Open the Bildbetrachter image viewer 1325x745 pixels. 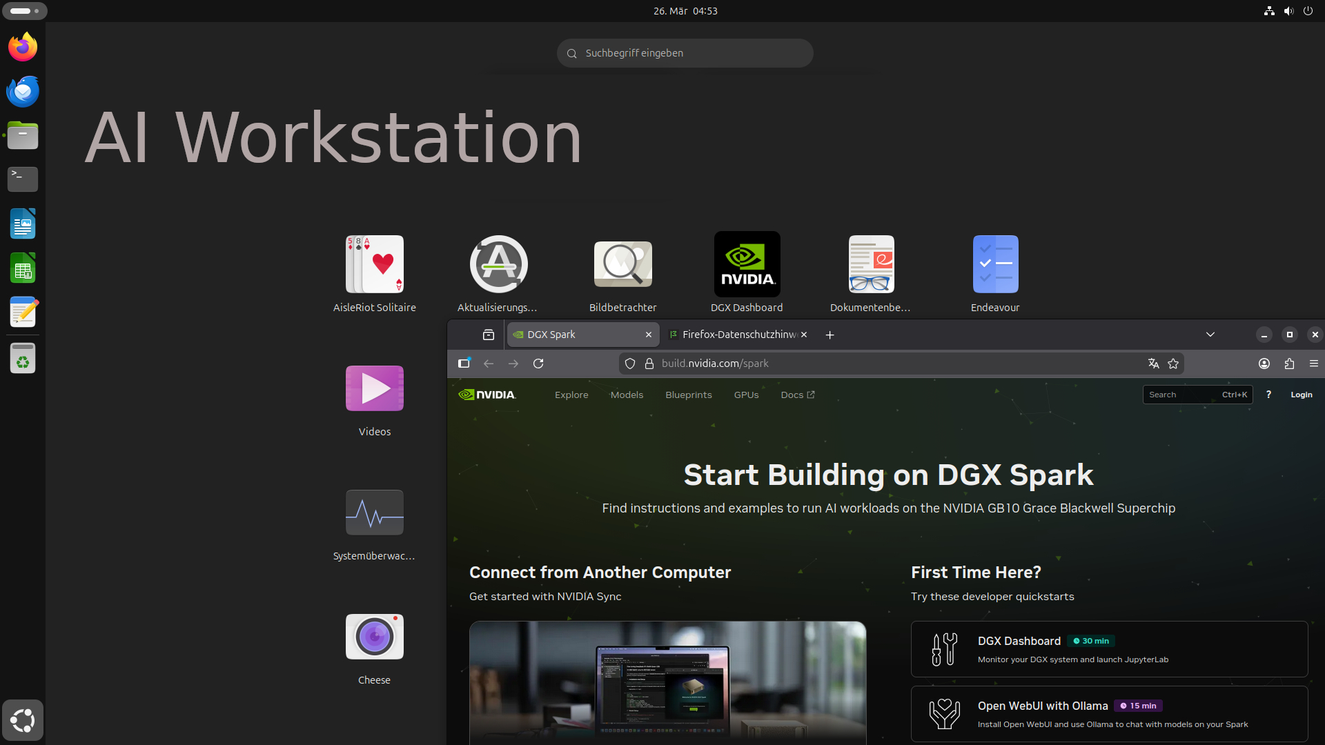[622, 274]
